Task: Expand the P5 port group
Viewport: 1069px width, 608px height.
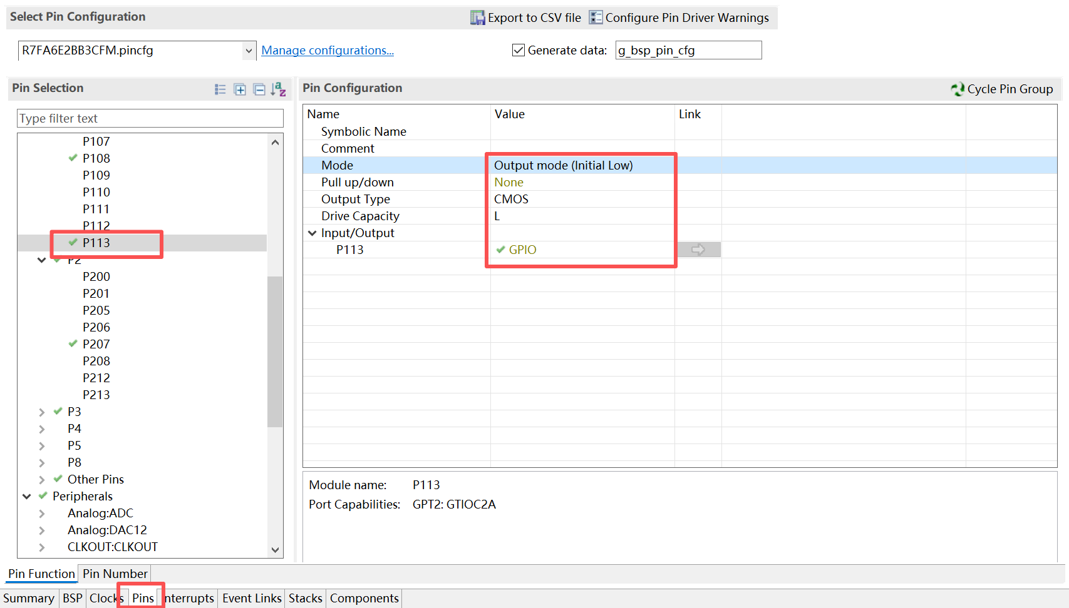Action: (x=41, y=446)
